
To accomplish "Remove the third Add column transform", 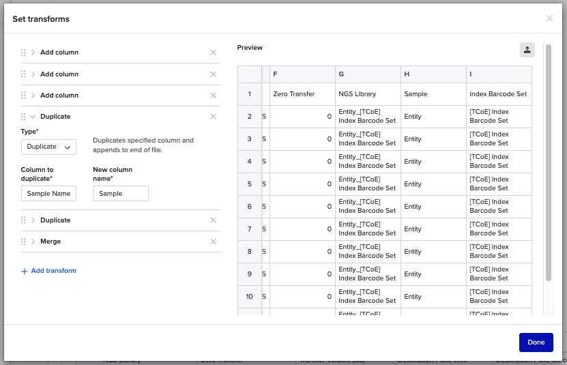I will click(214, 96).
